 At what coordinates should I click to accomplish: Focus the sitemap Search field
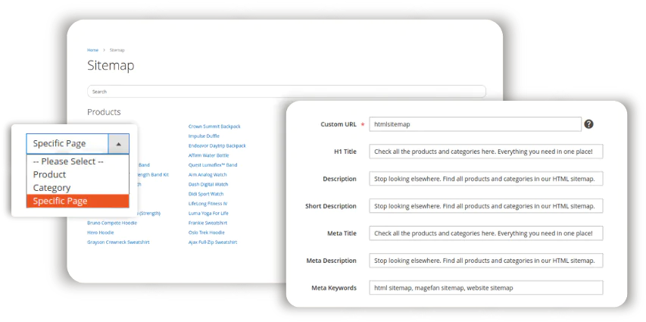pos(286,92)
